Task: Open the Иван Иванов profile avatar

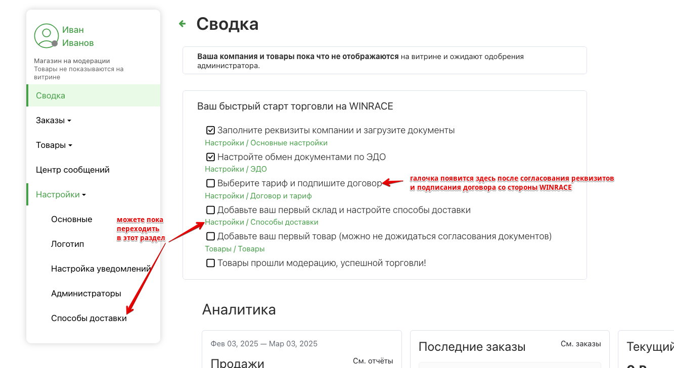Action: 47,36
